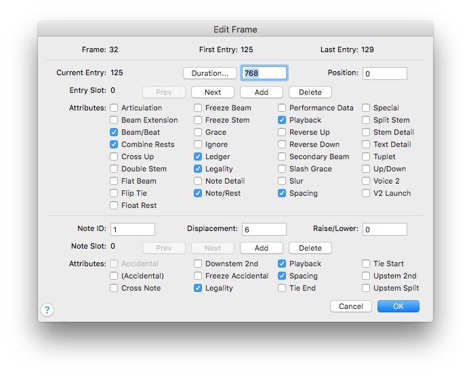
Task: Disable the Combine Rests checkbox
Action: click(114, 144)
